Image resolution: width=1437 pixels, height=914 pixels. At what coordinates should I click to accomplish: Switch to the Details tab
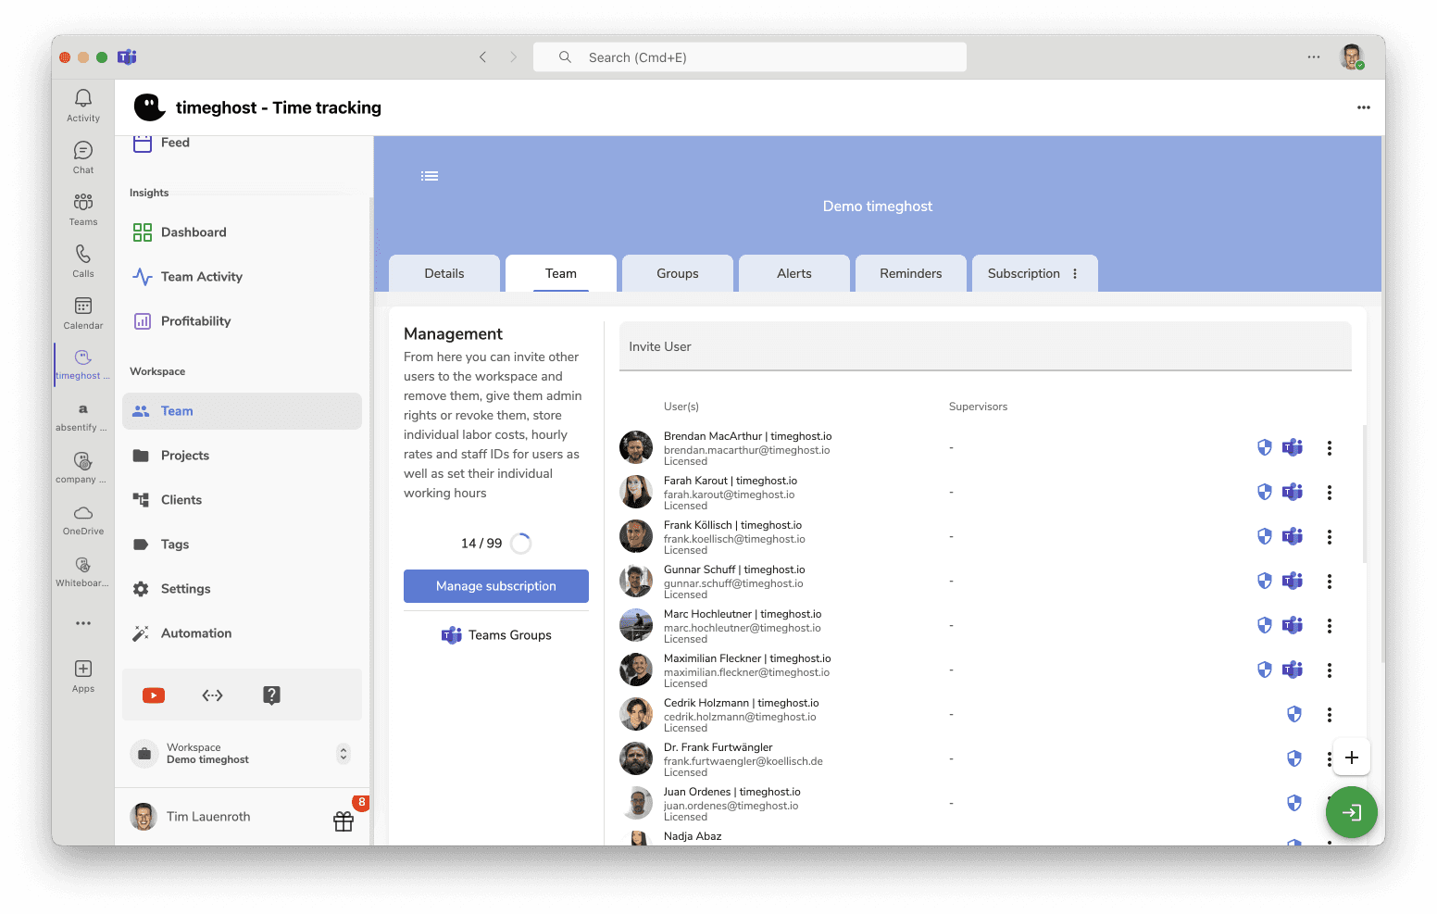[444, 273]
